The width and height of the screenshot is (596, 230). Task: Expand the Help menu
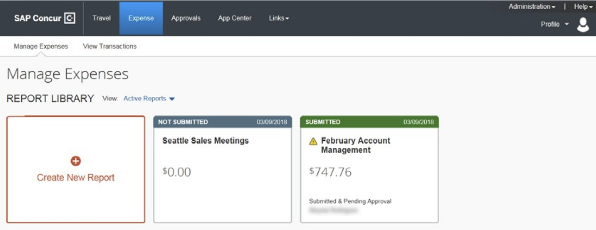click(x=584, y=7)
